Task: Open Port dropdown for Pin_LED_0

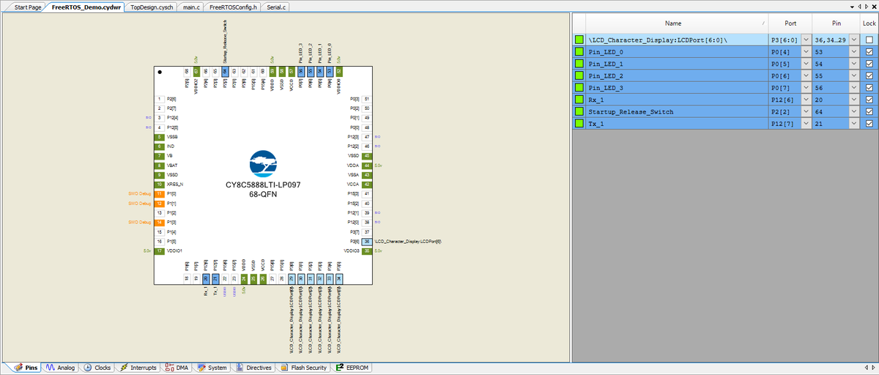Action: (x=806, y=52)
